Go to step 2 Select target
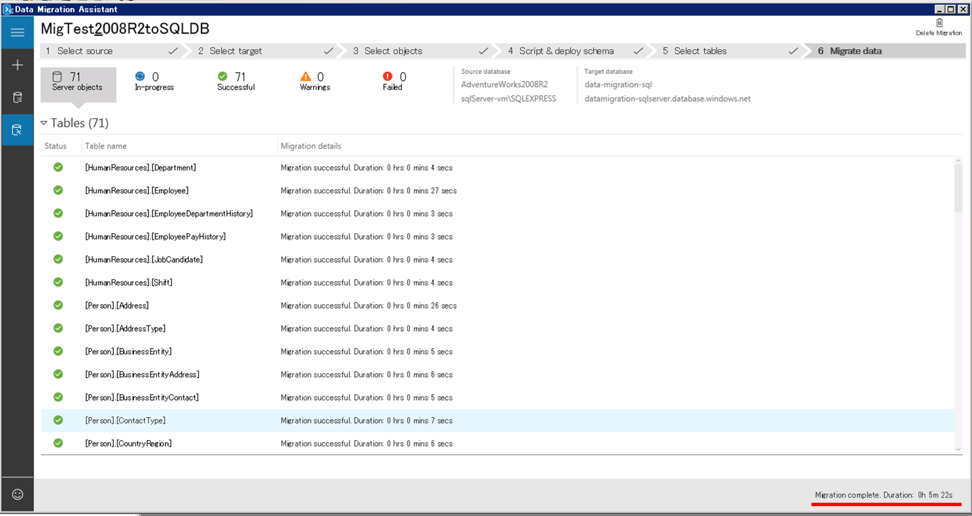This screenshot has width=972, height=516. 265,51
